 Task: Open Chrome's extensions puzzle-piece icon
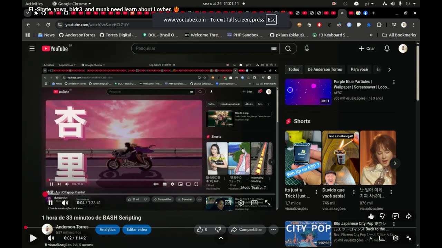(379, 25)
